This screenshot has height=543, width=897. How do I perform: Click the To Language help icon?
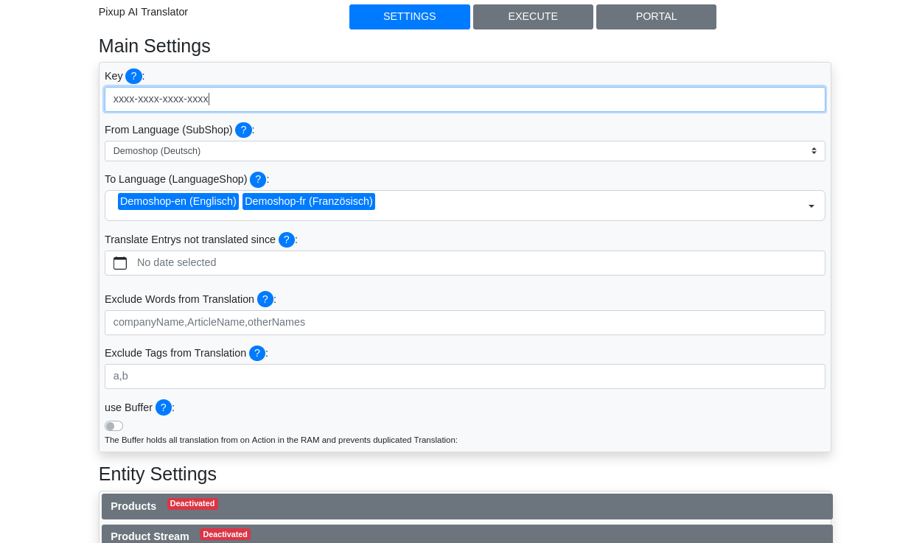pyautogui.click(x=258, y=179)
